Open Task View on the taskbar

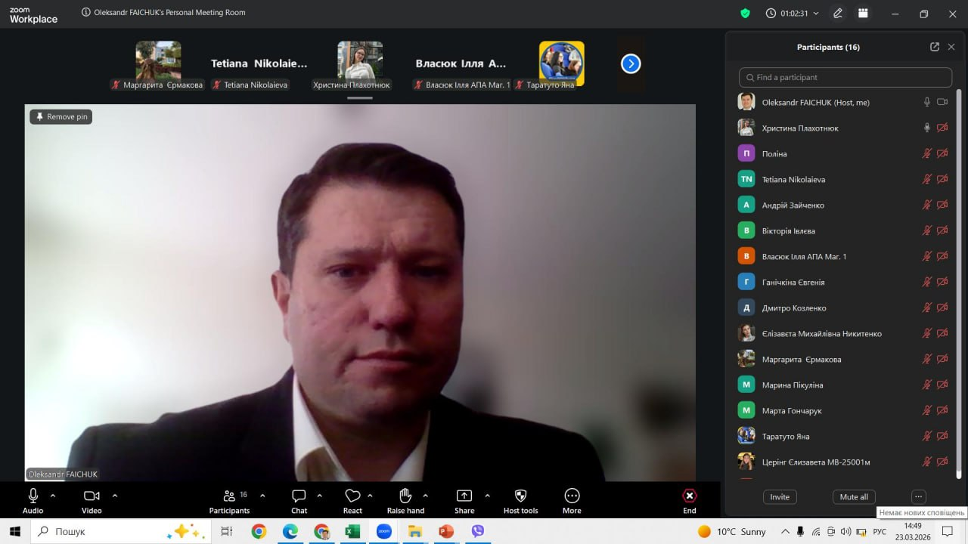pos(226,531)
